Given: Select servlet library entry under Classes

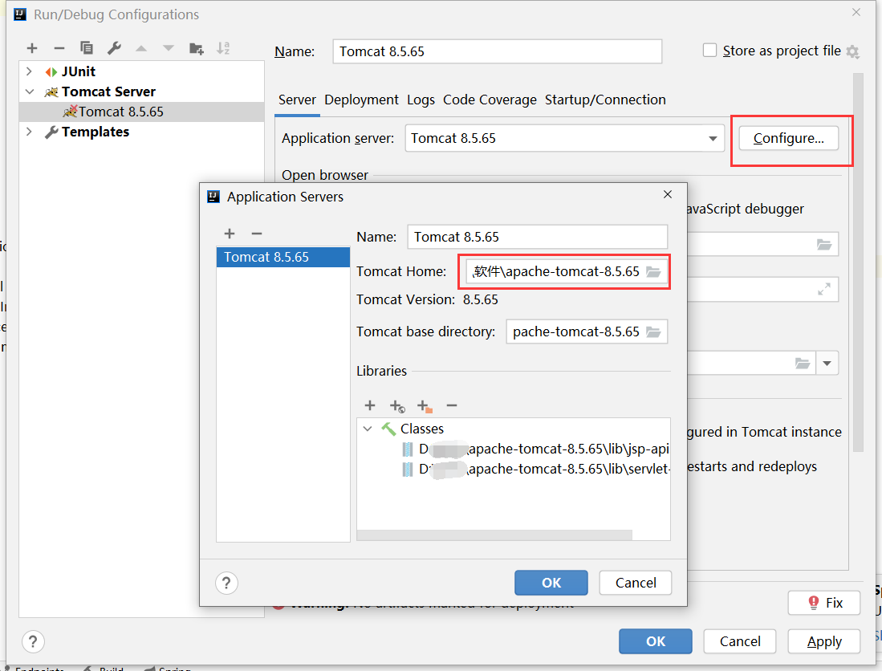Looking at the screenshot, I should coord(535,469).
